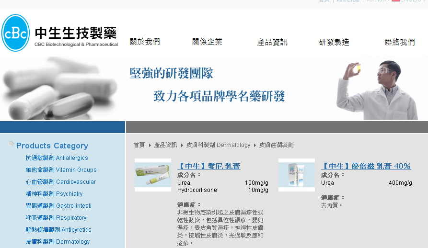Image resolution: width=428 pixels, height=248 pixels.
Task: Click the CBC circular logo
Action: [x=15, y=33]
